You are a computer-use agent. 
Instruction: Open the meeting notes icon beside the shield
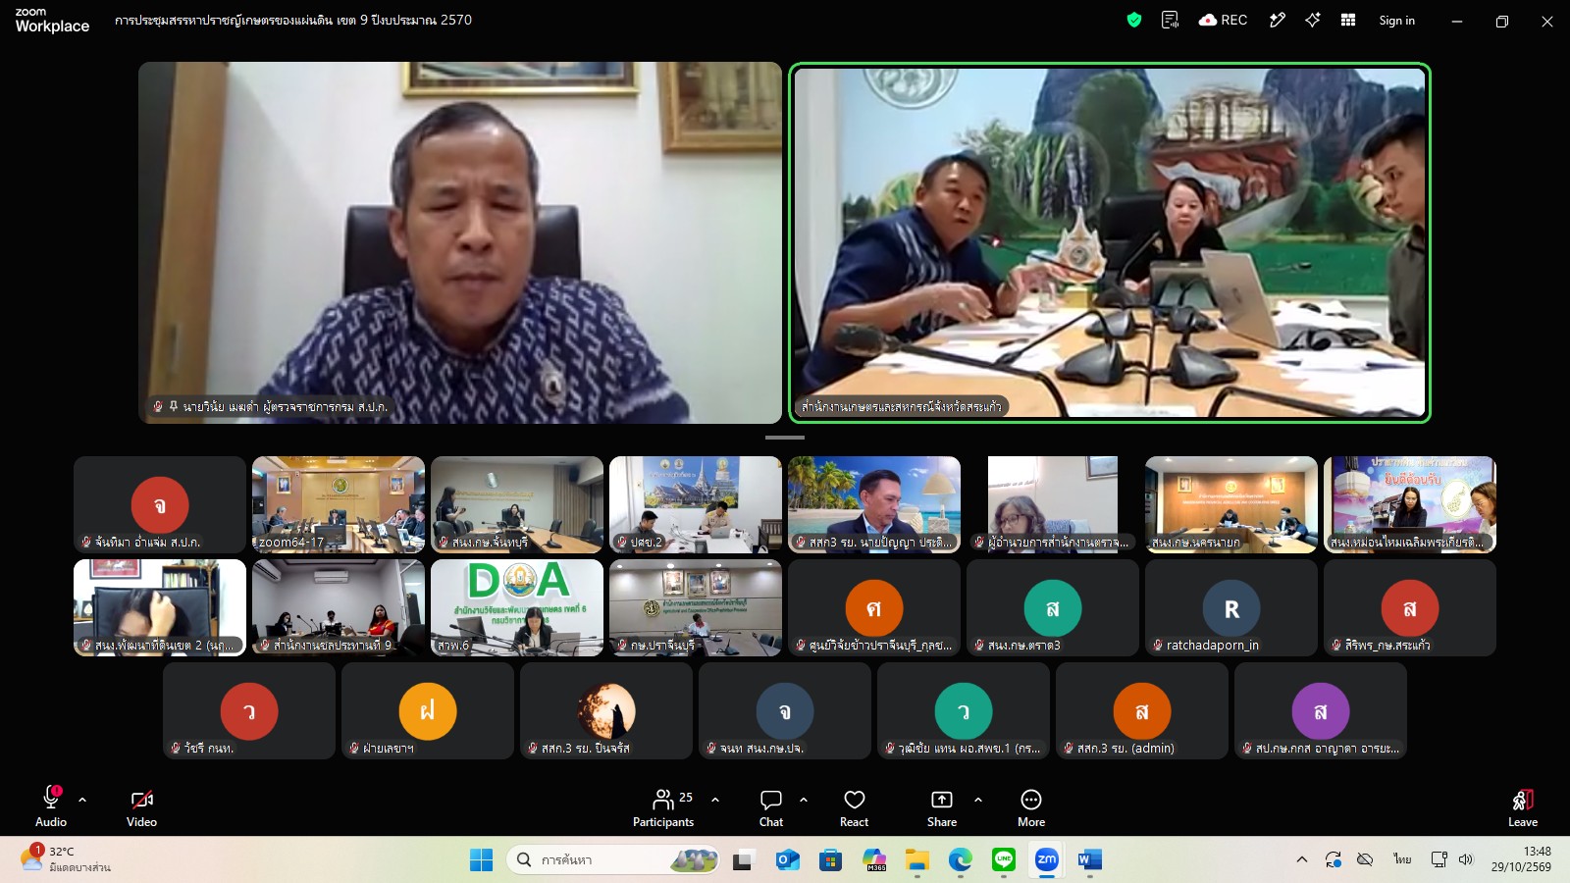pos(1170,20)
